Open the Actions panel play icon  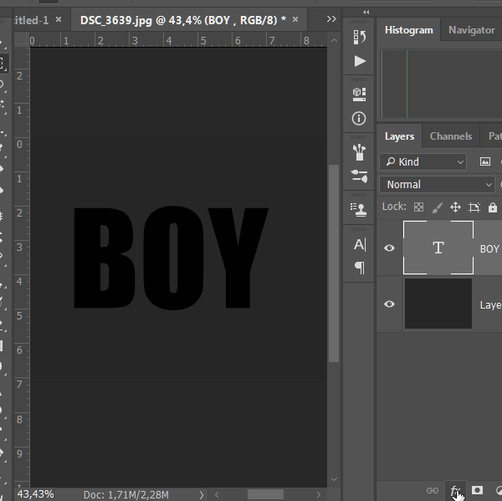(x=360, y=61)
